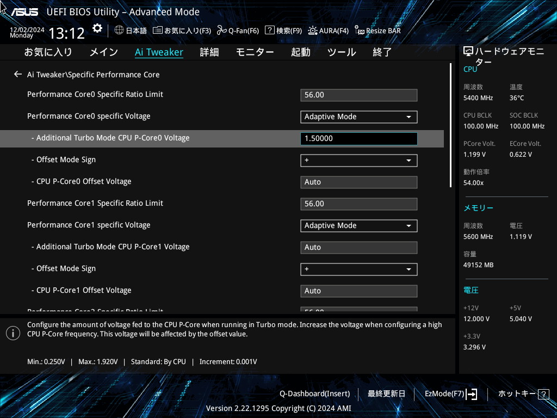Go to the 終了 tab

(x=382, y=52)
